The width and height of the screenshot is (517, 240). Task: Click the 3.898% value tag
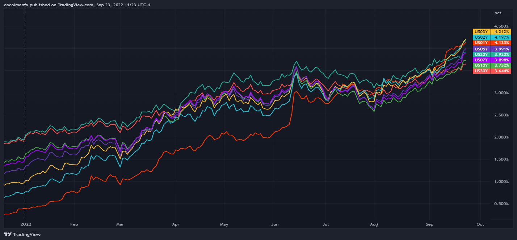coord(501,60)
